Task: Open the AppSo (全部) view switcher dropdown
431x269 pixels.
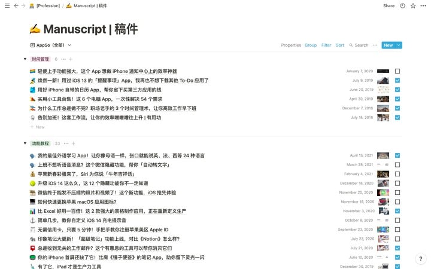Action: 51,45
